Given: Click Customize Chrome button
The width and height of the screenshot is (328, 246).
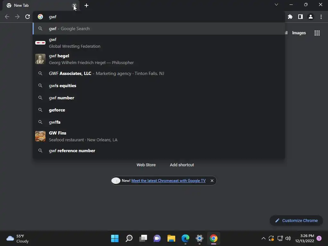Looking at the screenshot, I should tap(296, 220).
